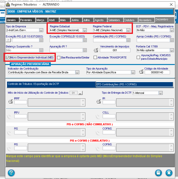Select the Novembro tab
Image resolution: width=178 pixels, height=179 pixels.
pyautogui.click(x=146, y=20)
